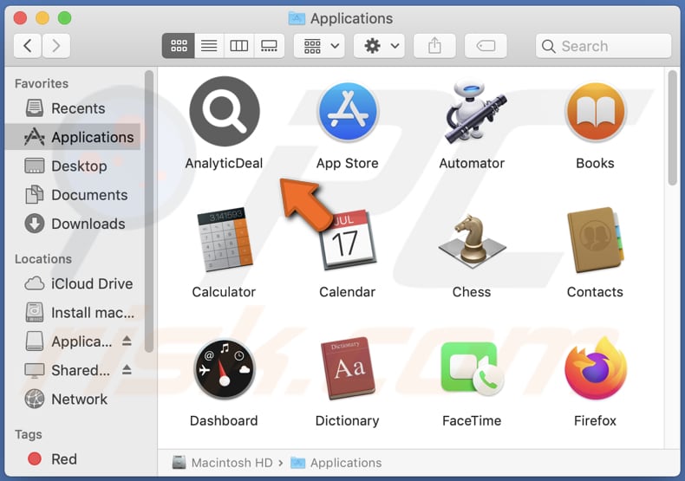This screenshot has height=481, width=685.
Task: Open the Contacts app icon
Action: point(596,240)
